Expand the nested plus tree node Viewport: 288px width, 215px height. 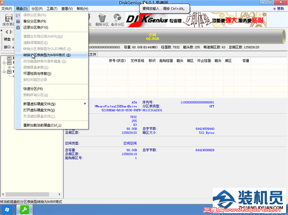point(9,67)
